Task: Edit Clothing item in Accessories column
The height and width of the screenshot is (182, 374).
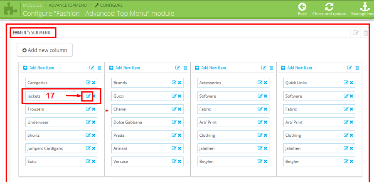Action: [x=260, y=135]
